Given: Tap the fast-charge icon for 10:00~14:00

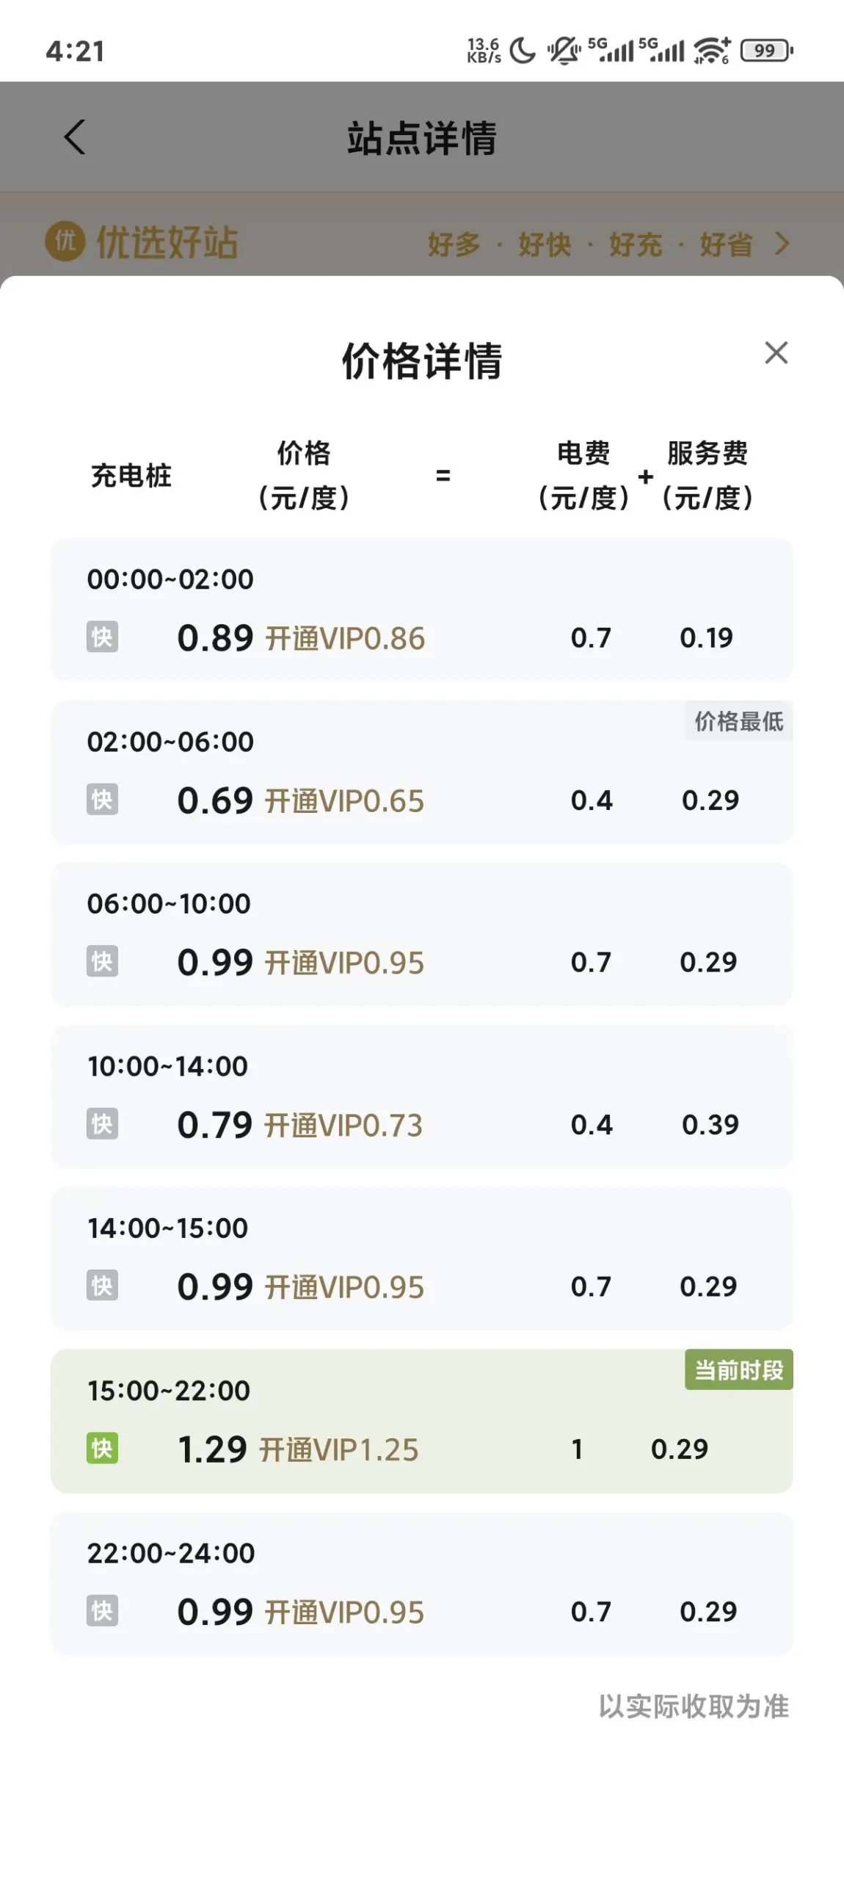Looking at the screenshot, I should (102, 1123).
